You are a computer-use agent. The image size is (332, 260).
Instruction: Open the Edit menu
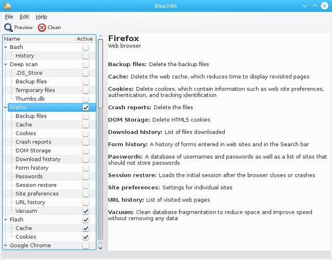click(x=24, y=17)
